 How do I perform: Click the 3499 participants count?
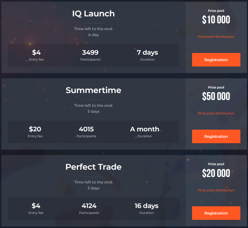[x=90, y=52]
